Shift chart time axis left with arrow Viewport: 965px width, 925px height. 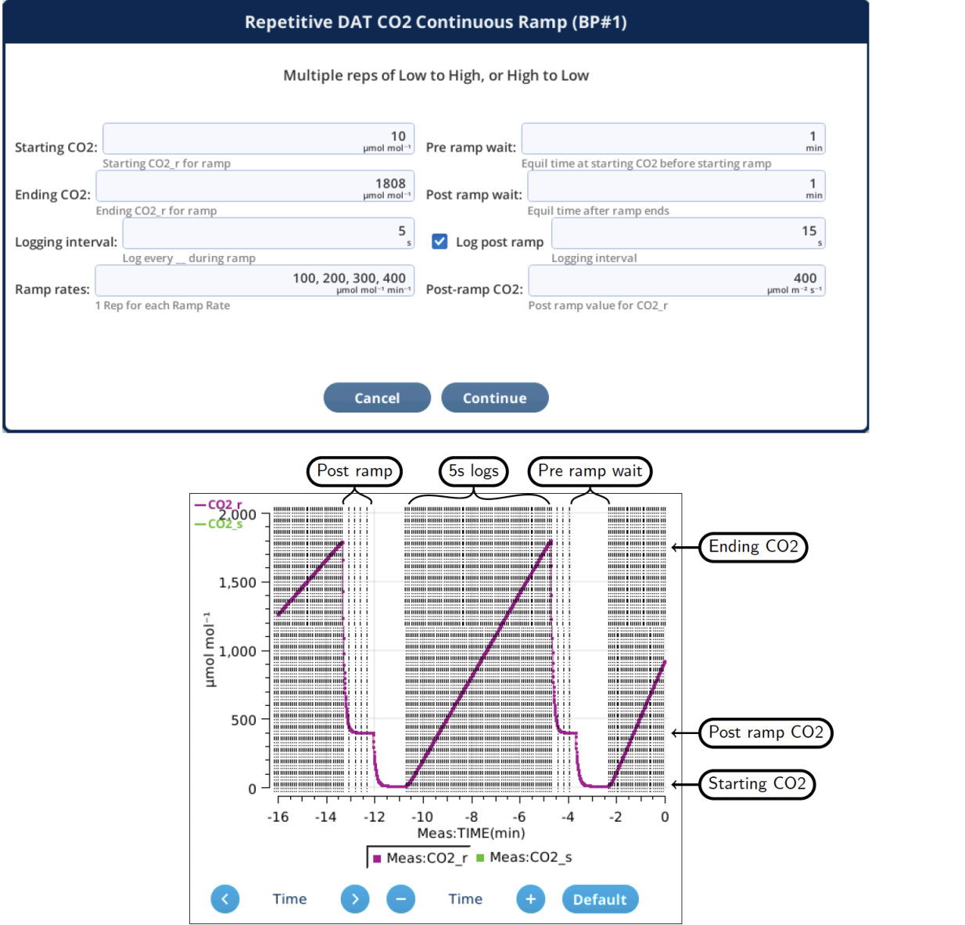[x=225, y=899]
